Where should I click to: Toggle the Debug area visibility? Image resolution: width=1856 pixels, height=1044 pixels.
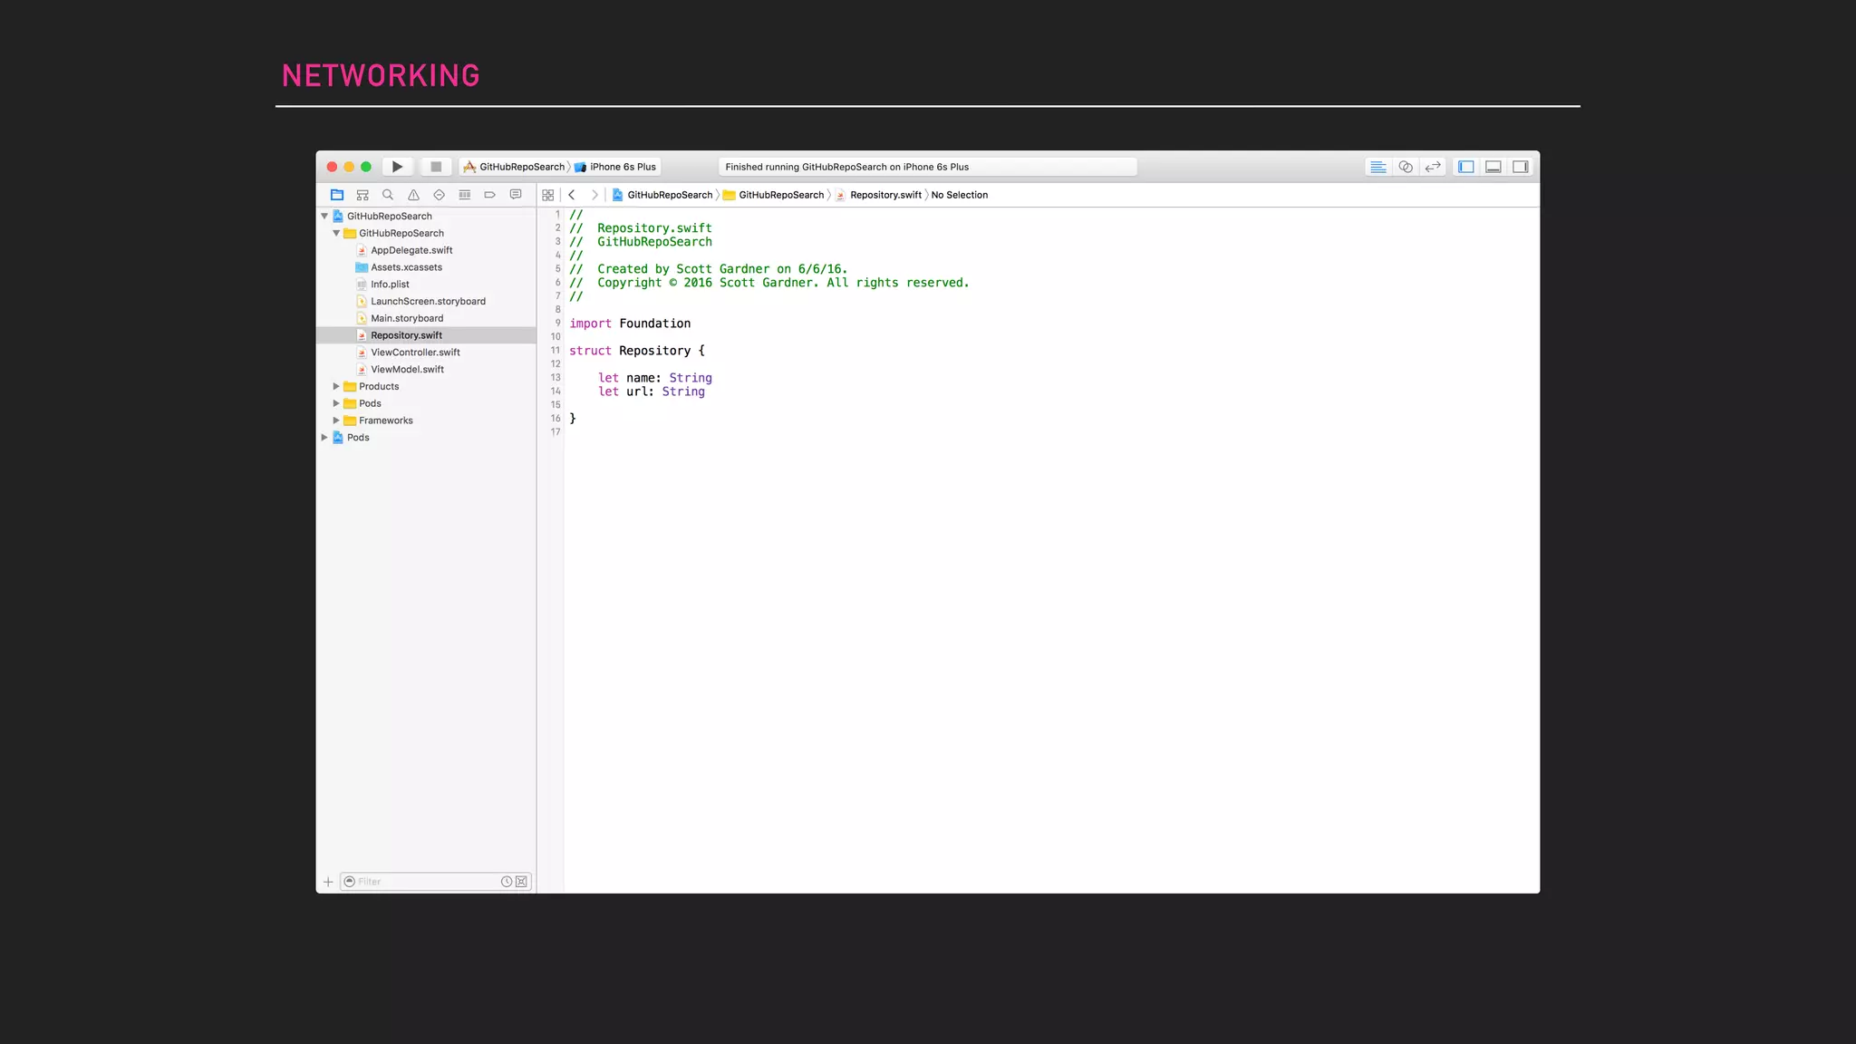click(1493, 167)
